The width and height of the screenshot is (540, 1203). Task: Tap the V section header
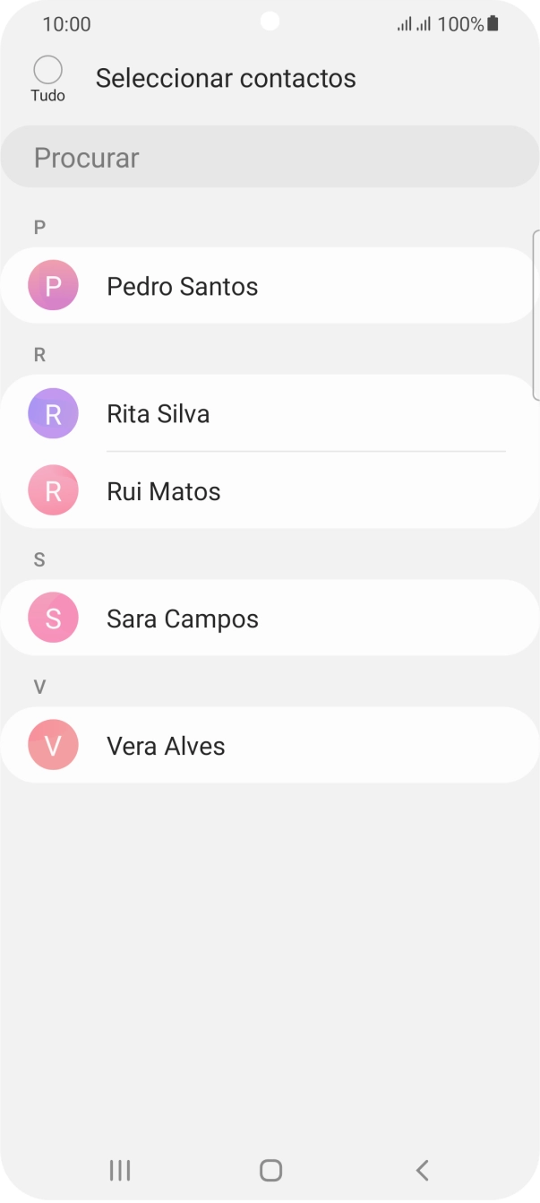[x=39, y=687]
